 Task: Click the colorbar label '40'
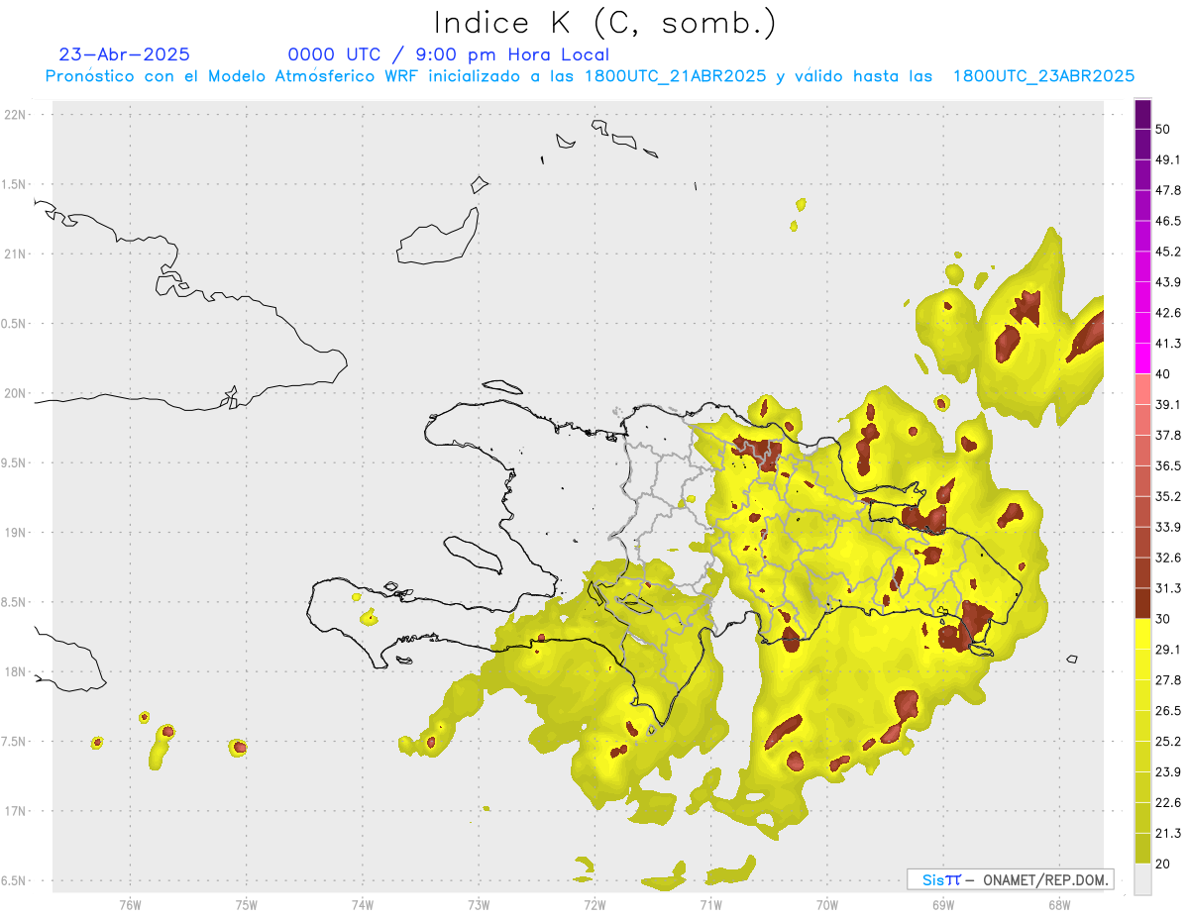tap(1163, 374)
